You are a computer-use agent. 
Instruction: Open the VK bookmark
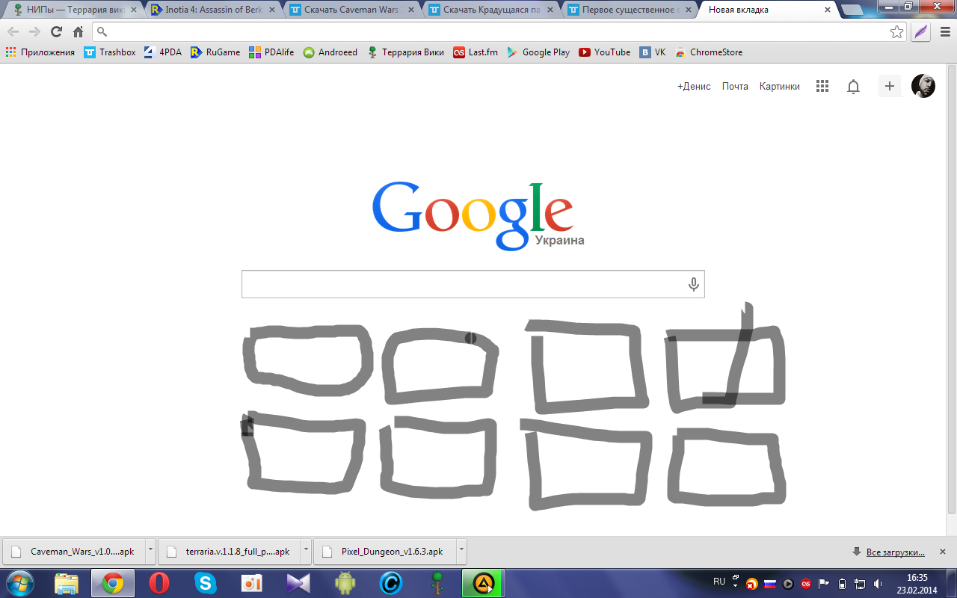click(653, 52)
